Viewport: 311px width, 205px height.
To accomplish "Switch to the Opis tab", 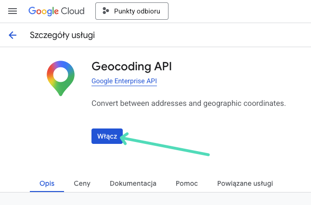I will coord(47,183).
